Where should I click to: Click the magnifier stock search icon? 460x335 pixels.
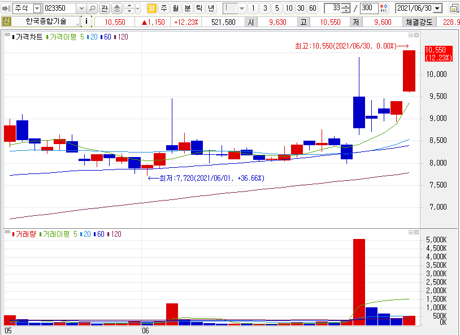[x=93, y=8]
